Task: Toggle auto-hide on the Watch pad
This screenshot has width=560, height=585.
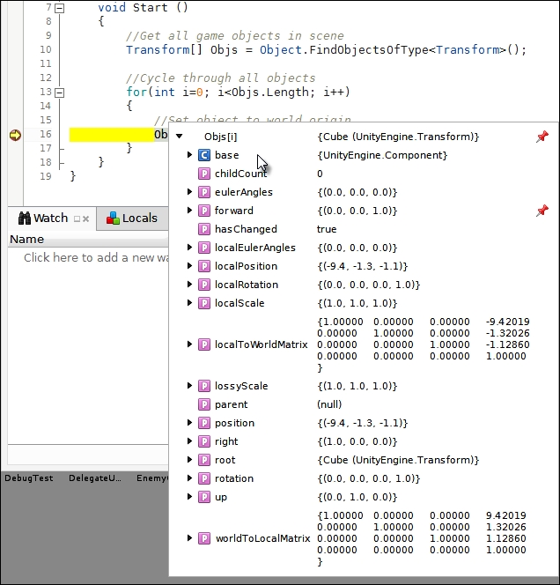Action: pyautogui.click(x=77, y=219)
